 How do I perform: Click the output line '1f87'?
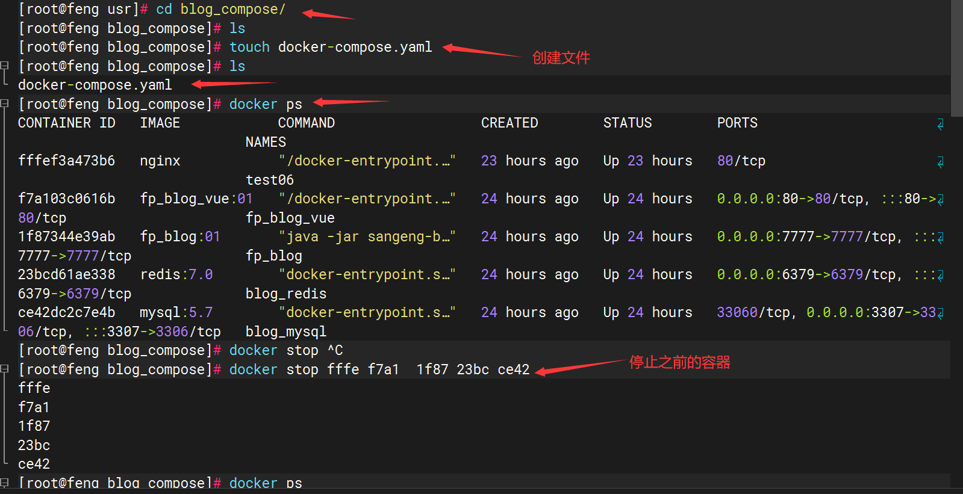click(x=34, y=426)
